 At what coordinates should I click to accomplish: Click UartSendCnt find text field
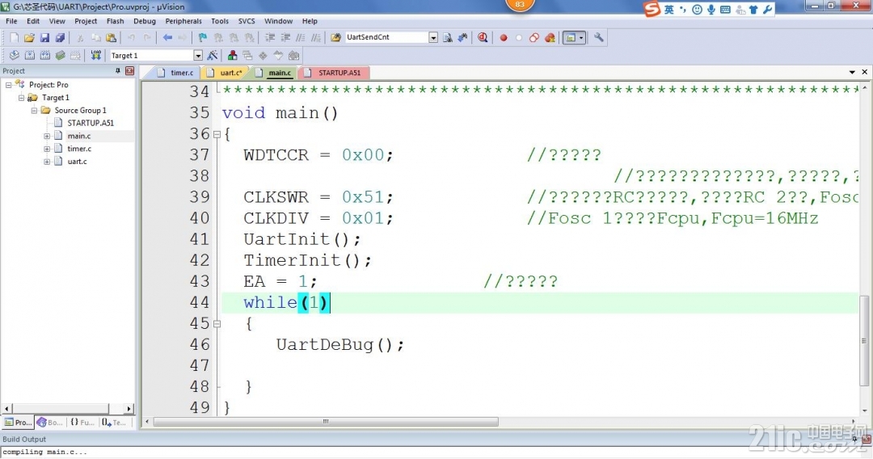386,37
